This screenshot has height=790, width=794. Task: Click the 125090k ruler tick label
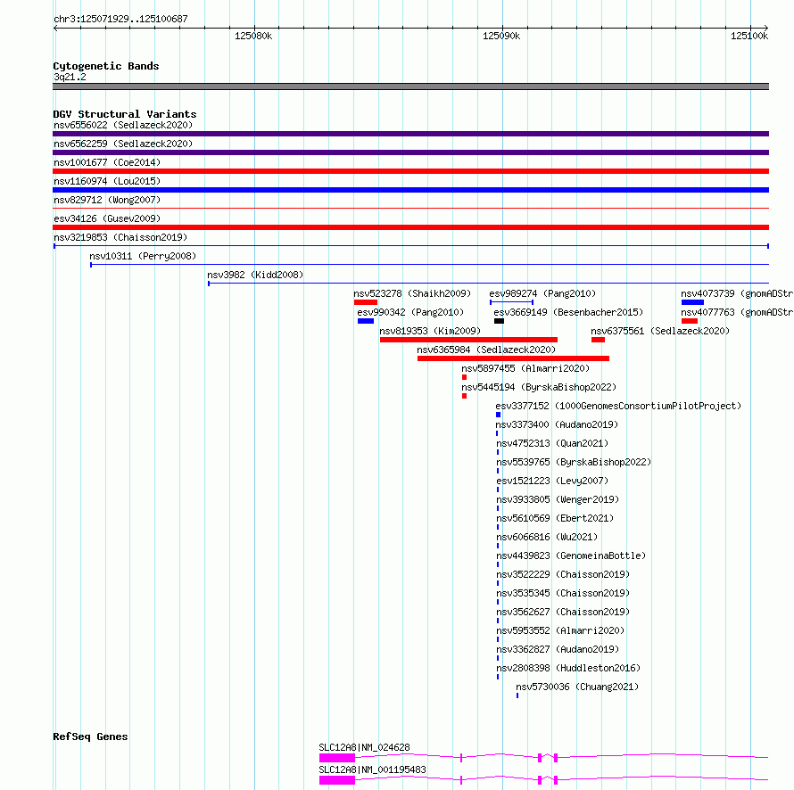point(501,36)
